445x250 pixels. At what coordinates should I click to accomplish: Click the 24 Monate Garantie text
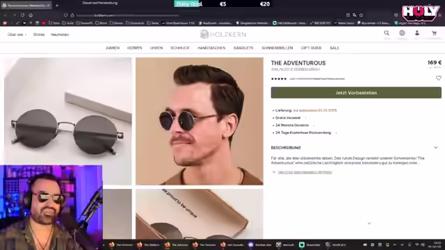(x=292, y=125)
